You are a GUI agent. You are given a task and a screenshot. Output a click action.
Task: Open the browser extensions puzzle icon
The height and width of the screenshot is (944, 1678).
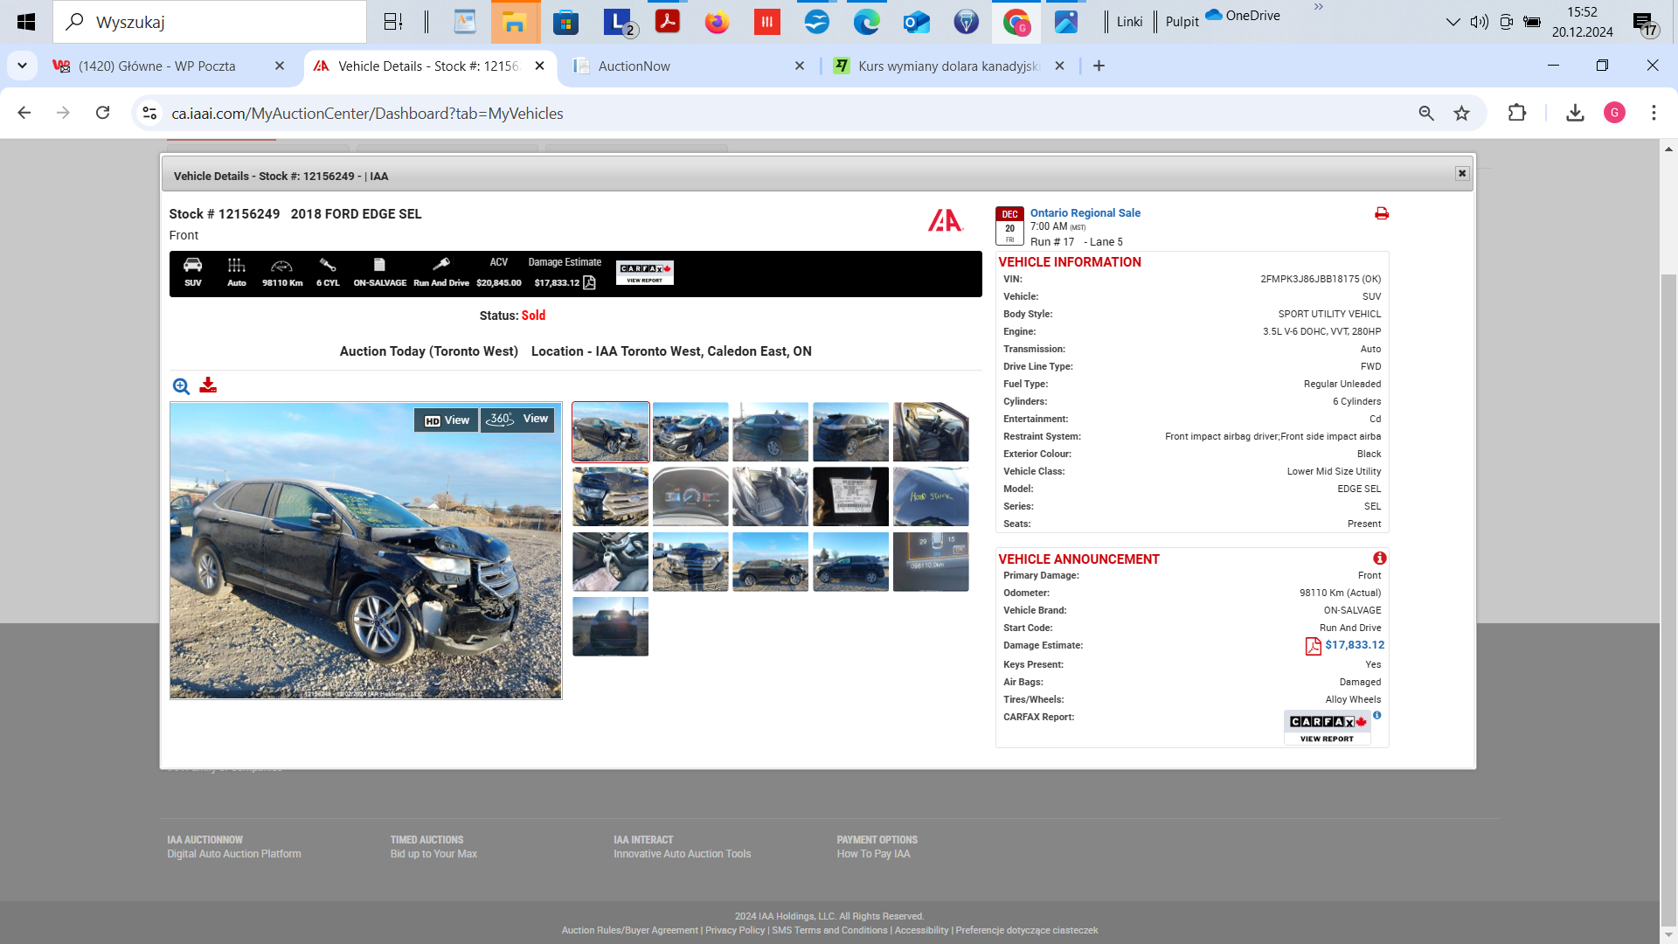tap(1517, 113)
